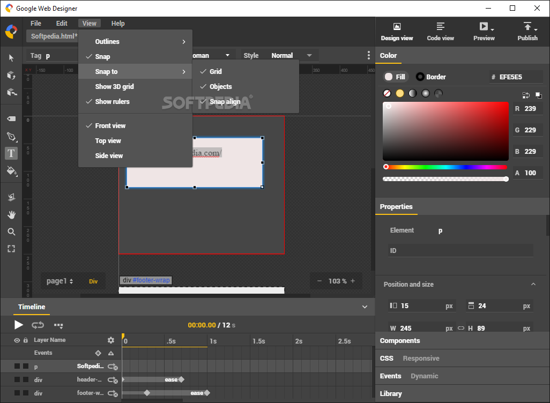Toggle Snap to Objects
The width and height of the screenshot is (550, 403).
tap(246, 86)
